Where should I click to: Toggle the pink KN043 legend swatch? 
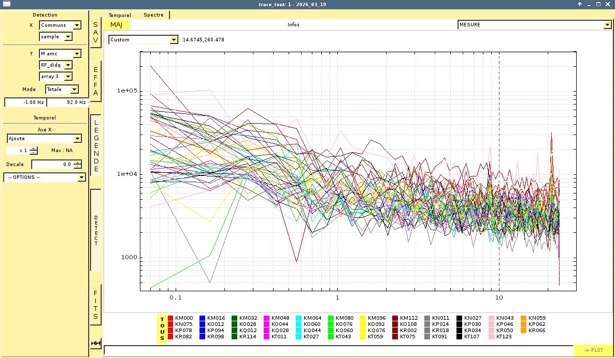492,318
